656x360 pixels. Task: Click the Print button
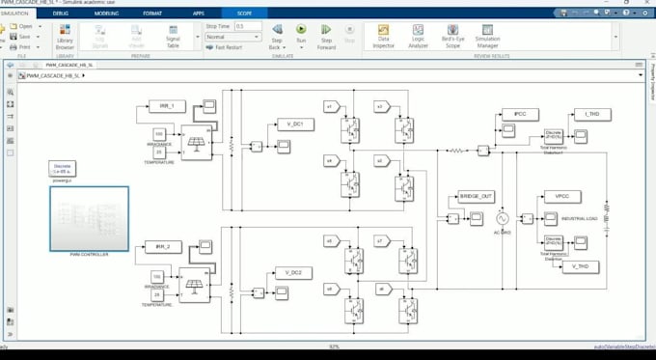[x=20, y=47]
